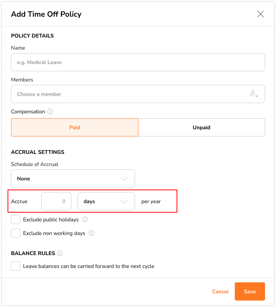Screen dimensions: 276x307
Task: Click the Cancel link
Action: click(x=220, y=291)
